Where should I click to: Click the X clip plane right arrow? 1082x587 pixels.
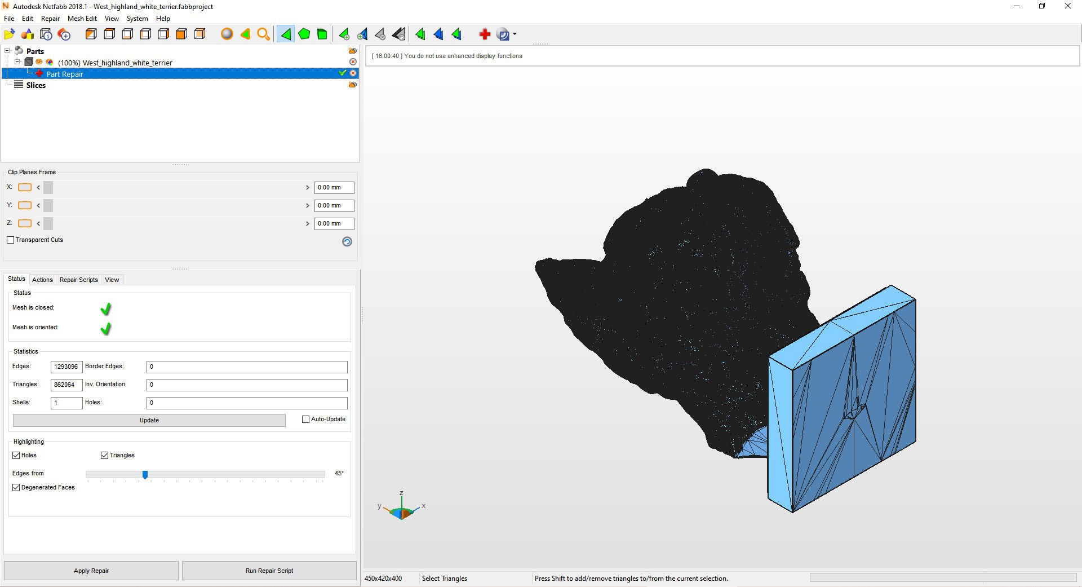click(308, 187)
